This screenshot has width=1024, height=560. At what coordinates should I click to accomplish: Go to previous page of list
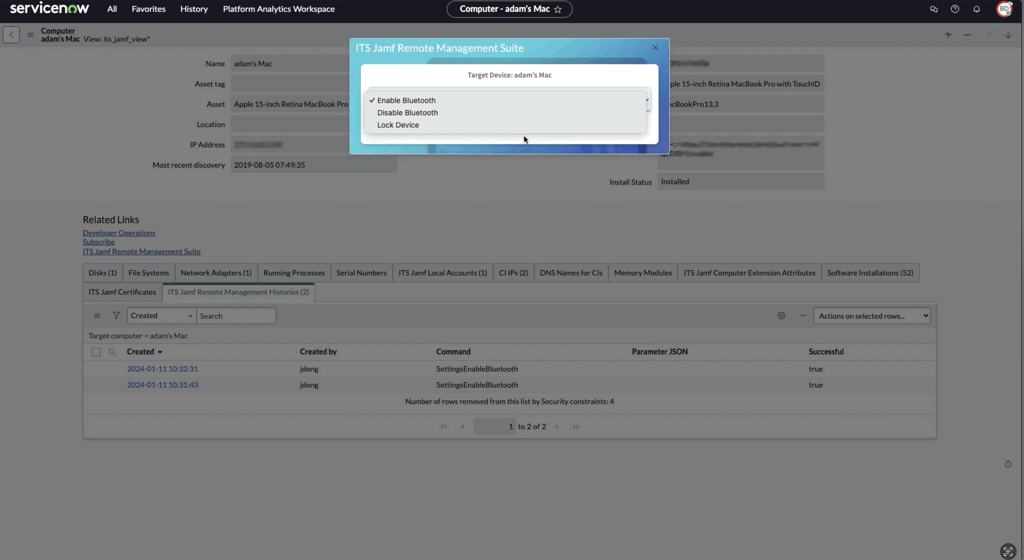point(463,426)
